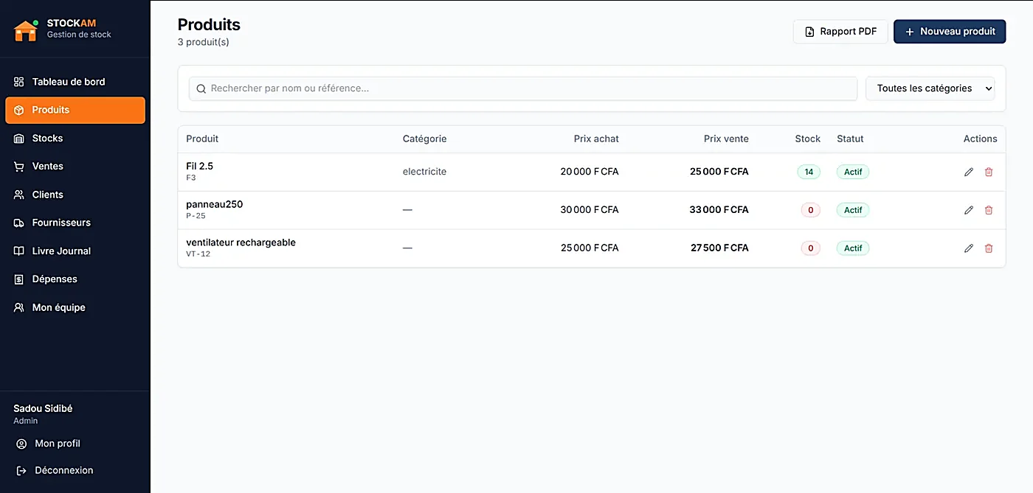Screen dimensions: 1033x493
Task: Navigate to Clients page
Action: click(x=75, y=195)
